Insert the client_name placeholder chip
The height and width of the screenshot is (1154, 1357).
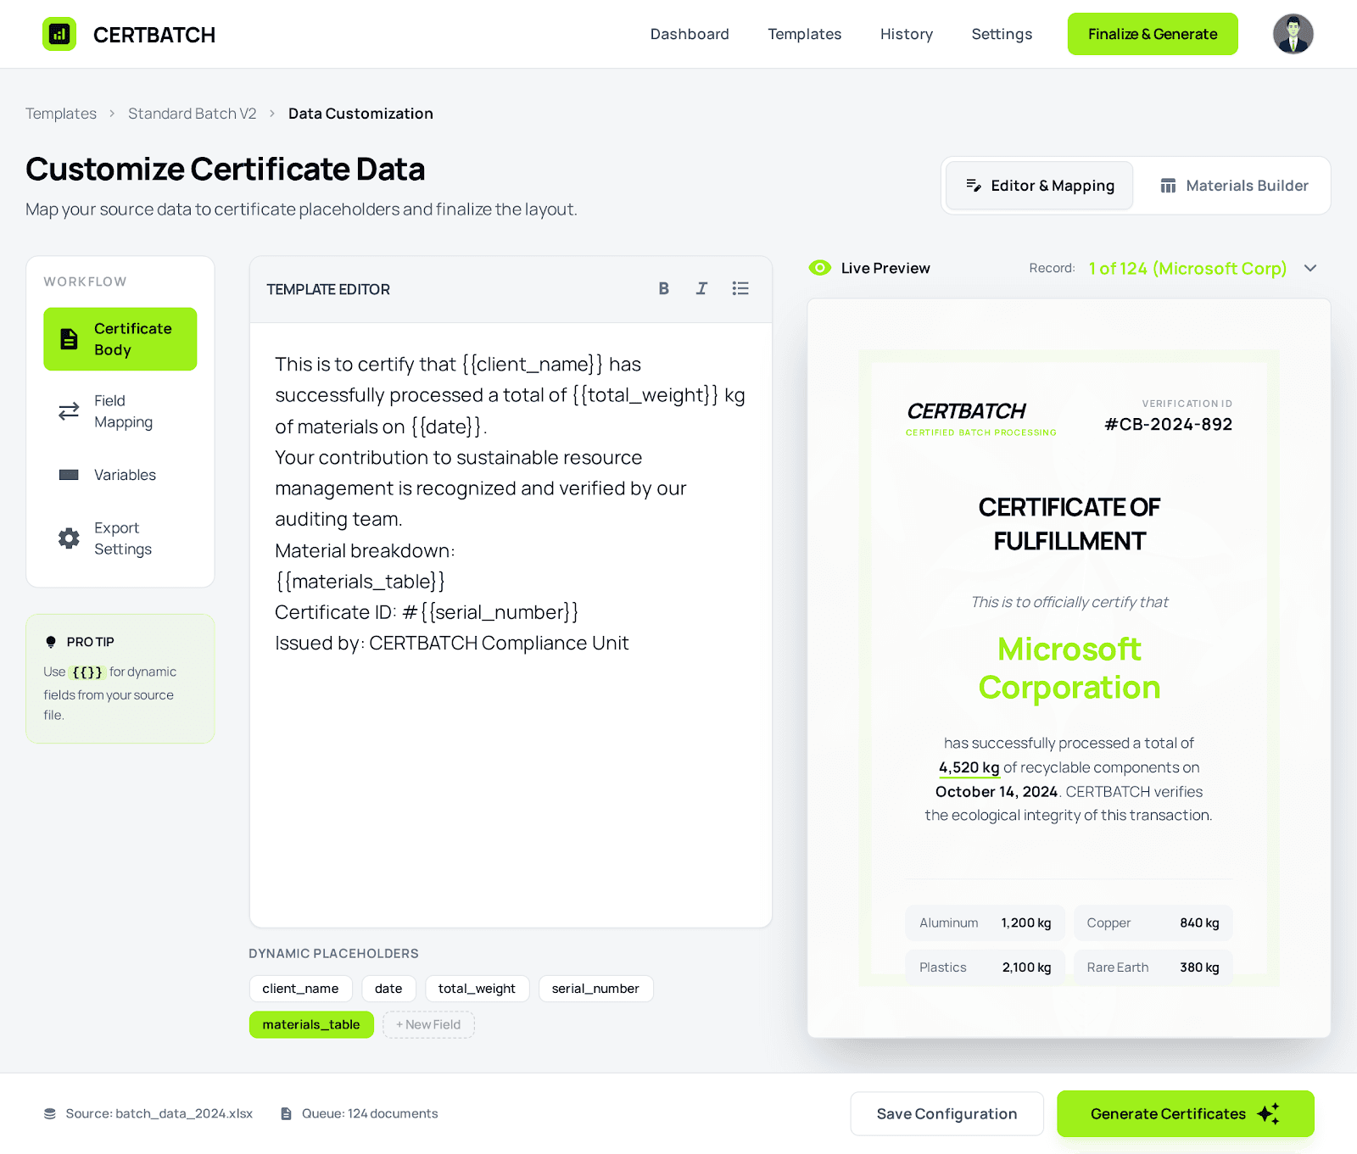(x=300, y=989)
